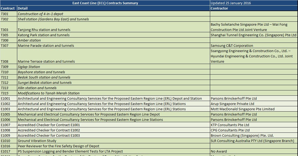
Task: Click contract cell E1010
Action: tap(8, 141)
